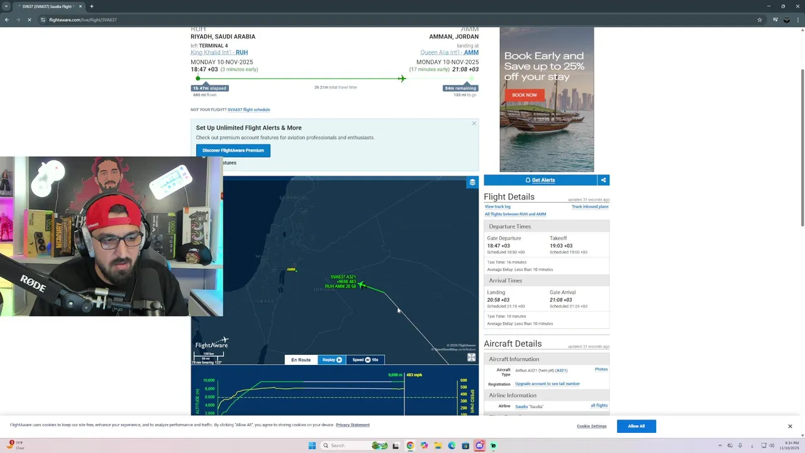Open All flights between RUH and AMM

point(515,214)
